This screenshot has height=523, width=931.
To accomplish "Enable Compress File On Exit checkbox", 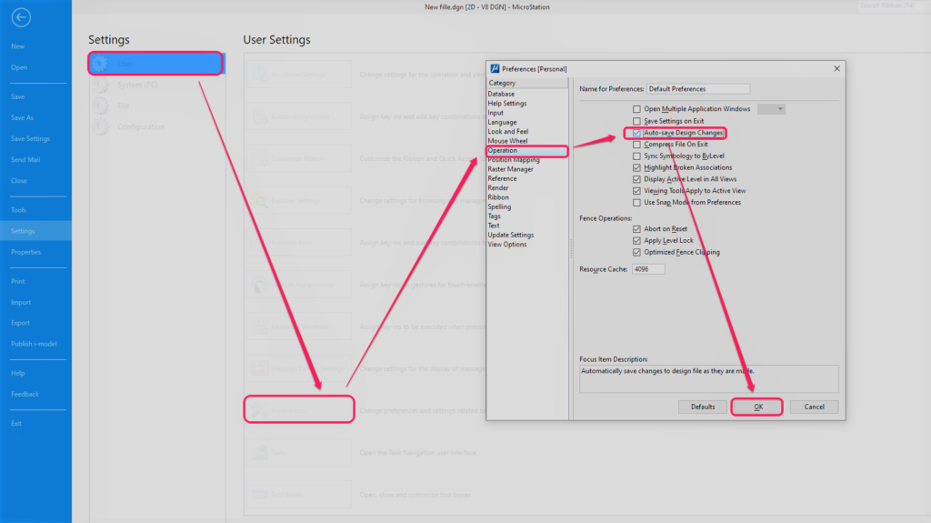I will pyautogui.click(x=636, y=145).
